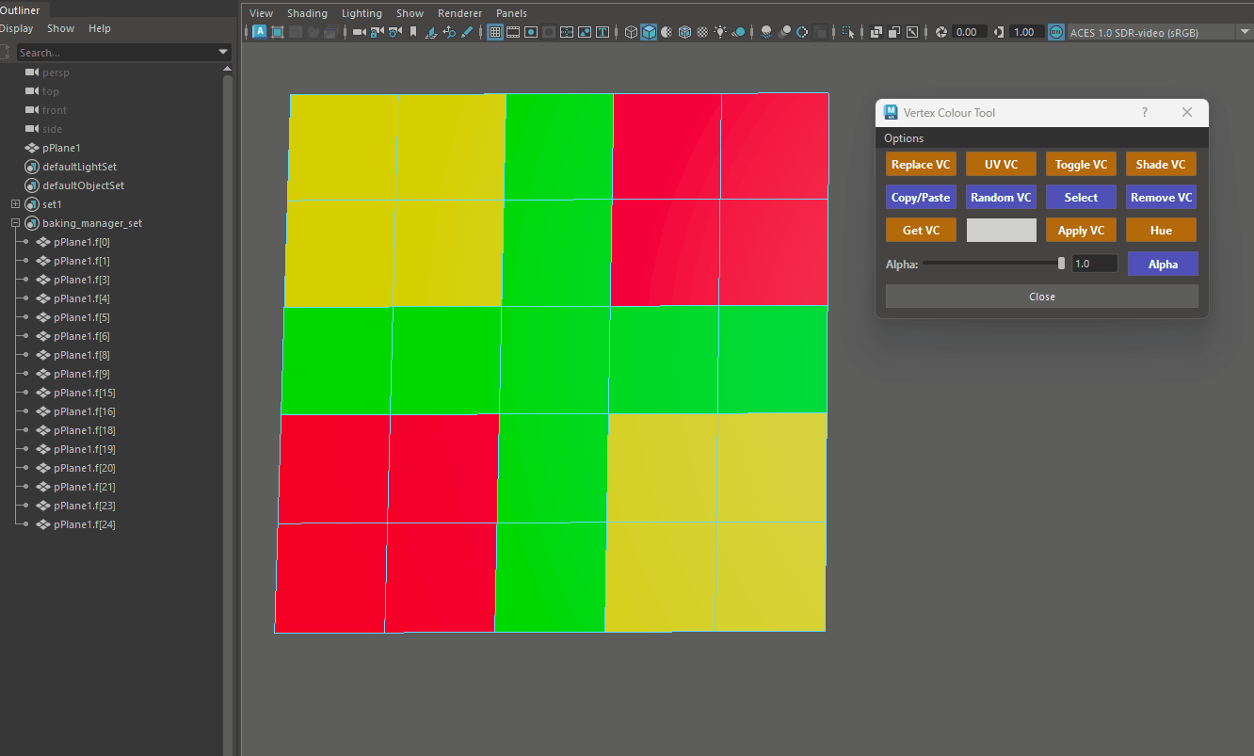Image resolution: width=1254 pixels, height=756 pixels.
Task: Toggle the motion blur icon
Action: (784, 32)
